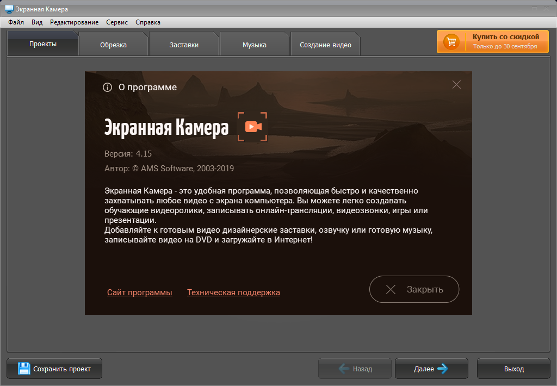The image size is (557, 386).
Task: Click the Далее button
Action: (431, 369)
